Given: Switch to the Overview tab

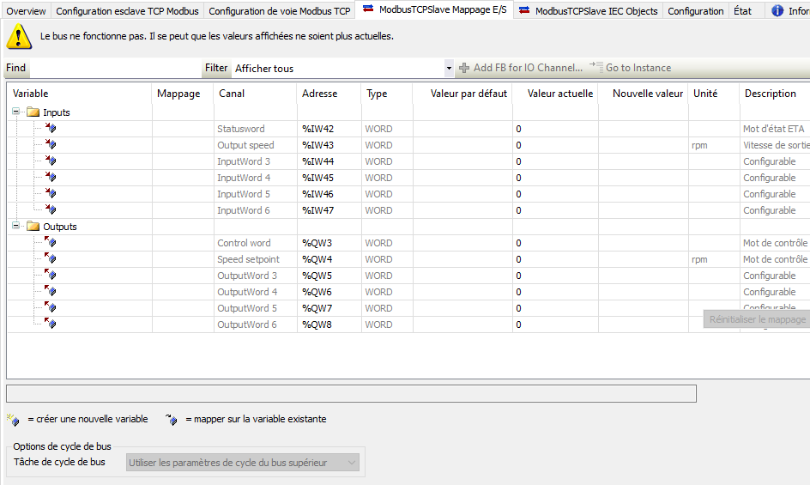Looking at the screenshot, I should 26,11.
